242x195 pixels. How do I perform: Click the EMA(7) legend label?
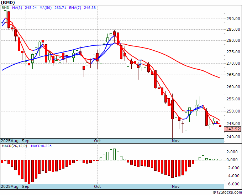(75, 8)
